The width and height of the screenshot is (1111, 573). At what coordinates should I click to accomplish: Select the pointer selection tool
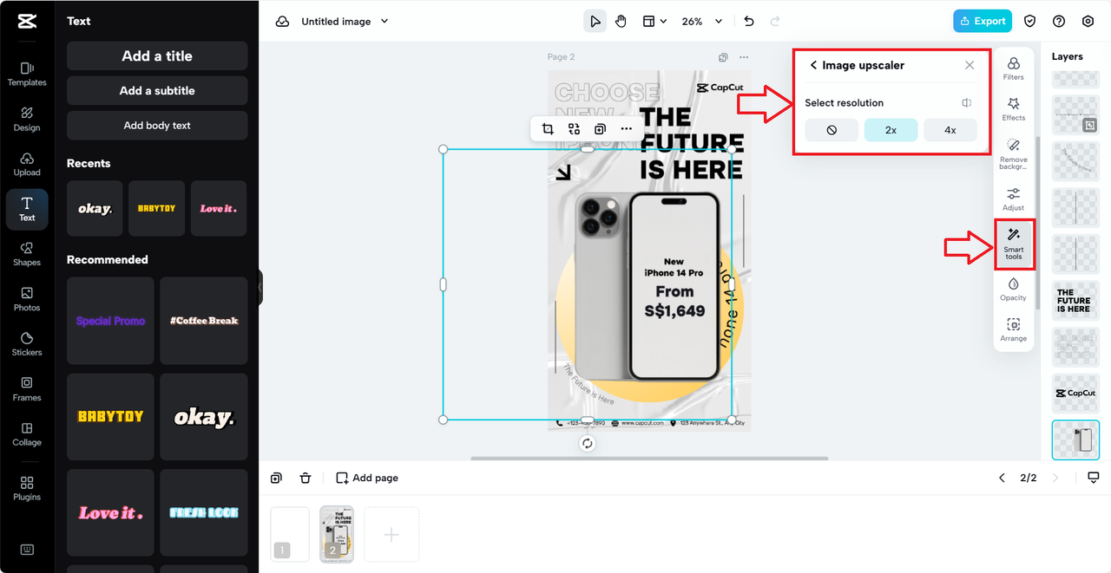(595, 21)
